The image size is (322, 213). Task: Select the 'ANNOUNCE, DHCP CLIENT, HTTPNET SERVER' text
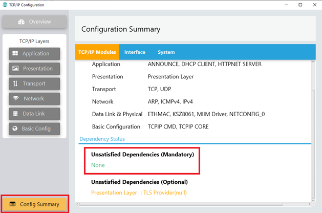[x=205, y=64]
